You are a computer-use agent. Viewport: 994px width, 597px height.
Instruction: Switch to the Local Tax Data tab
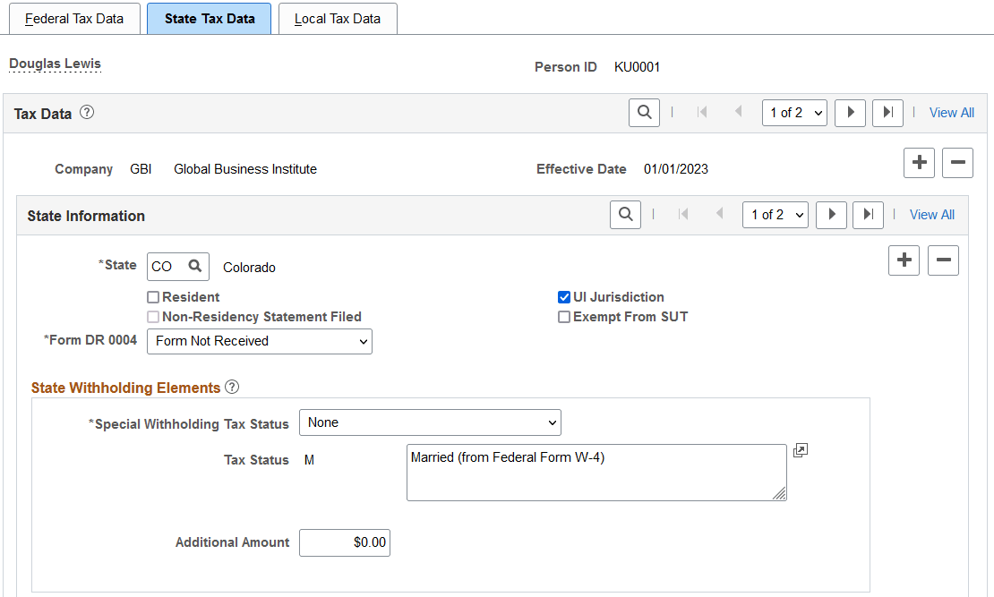click(x=338, y=18)
